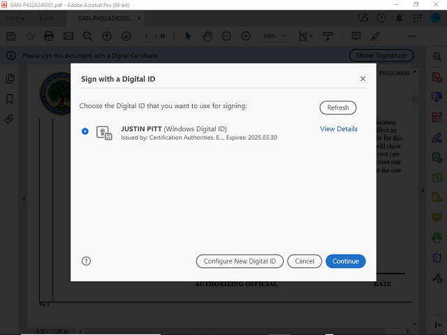Open the Help question-mark icon in header

381,18
